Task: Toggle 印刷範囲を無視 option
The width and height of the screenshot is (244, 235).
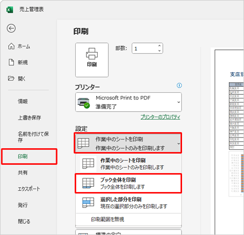Action: [128, 219]
